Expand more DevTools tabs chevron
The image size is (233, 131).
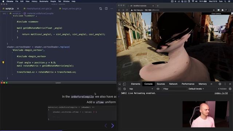(211, 84)
